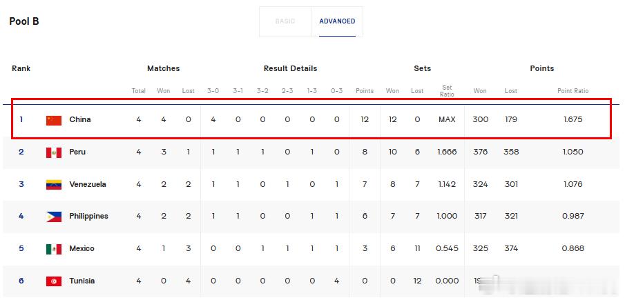The image size is (625, 300).
Task: Click the Pool B heading
Action: tap(24, 21)
